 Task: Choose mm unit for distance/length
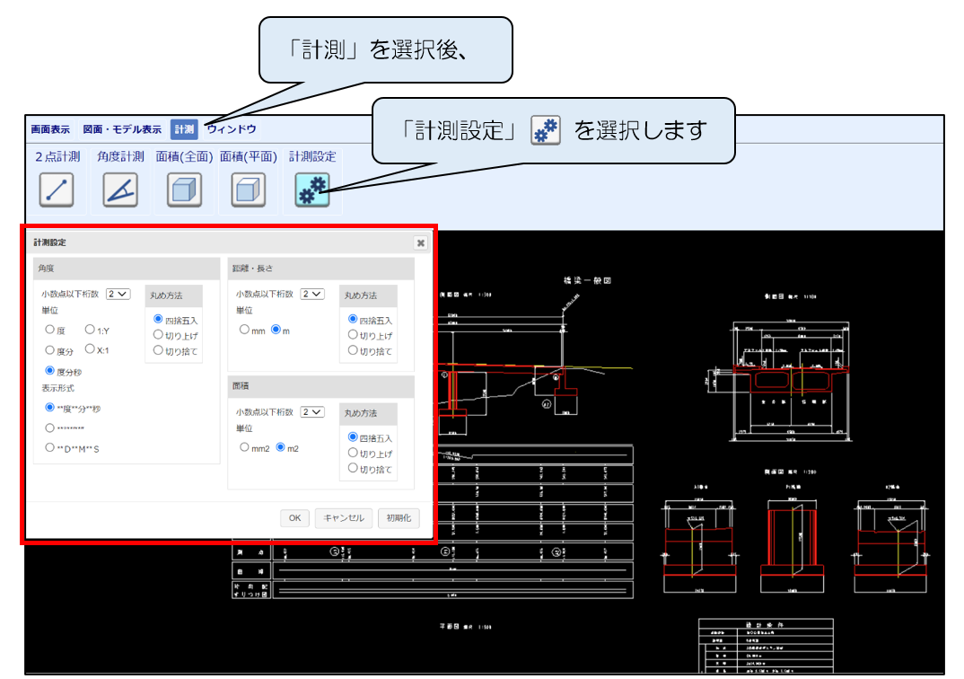coord(245,330)
